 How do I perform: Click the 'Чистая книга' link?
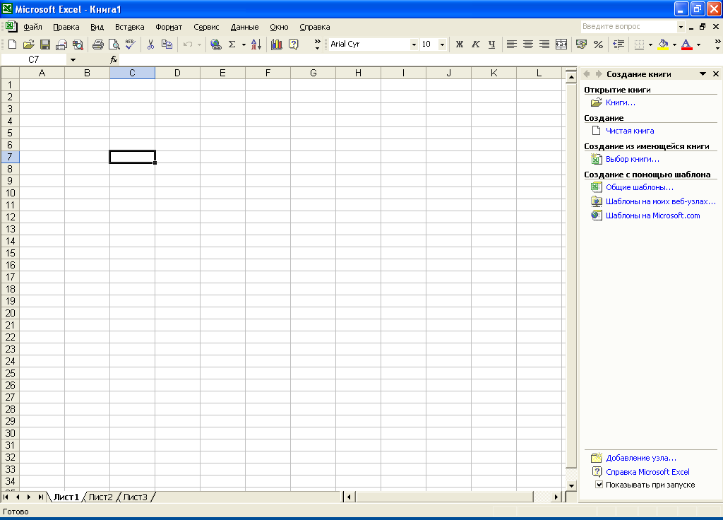[629, 131]
